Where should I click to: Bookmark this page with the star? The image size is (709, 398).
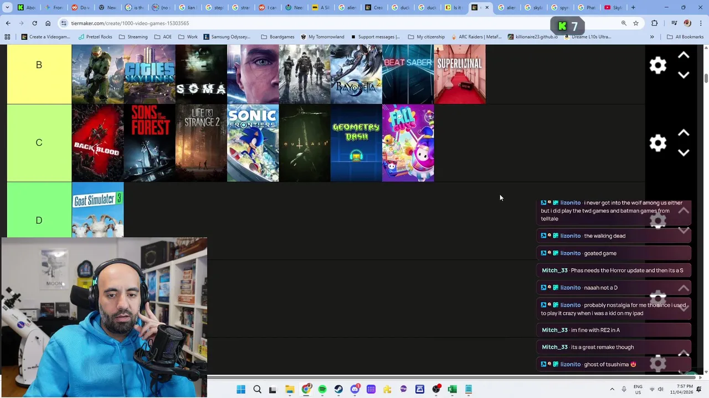pyautogui.click(x=636, y=23)
